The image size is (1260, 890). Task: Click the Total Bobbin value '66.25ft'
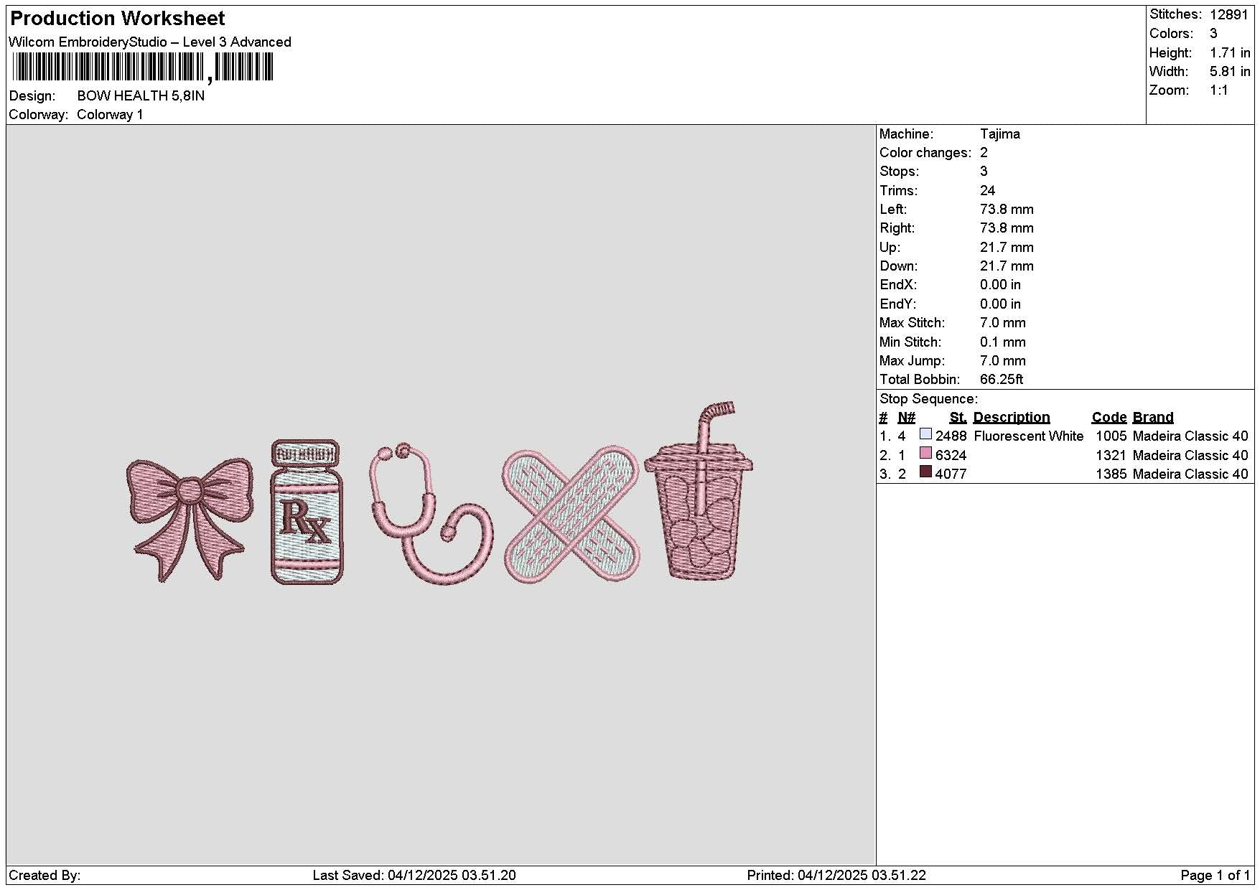(x=1002, y=380)
